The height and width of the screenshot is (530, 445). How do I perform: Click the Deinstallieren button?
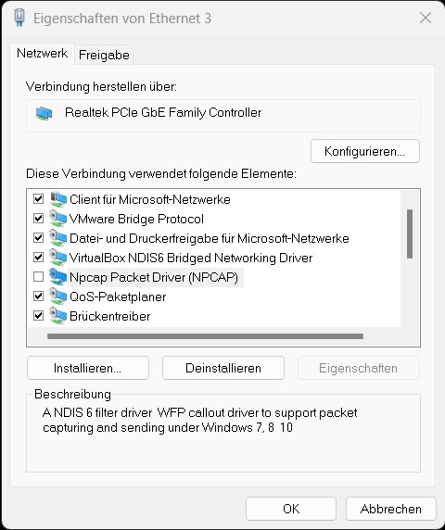[x=223, y=368]
